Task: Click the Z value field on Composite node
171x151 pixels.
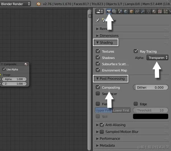Action: coord(14,84)
